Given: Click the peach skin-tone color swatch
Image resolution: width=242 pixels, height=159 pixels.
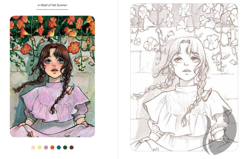Looking at the screenshot, I should point(33,147).
